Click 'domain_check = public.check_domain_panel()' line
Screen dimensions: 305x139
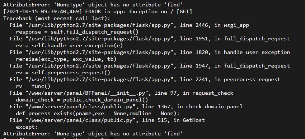[x=82, y=100]
